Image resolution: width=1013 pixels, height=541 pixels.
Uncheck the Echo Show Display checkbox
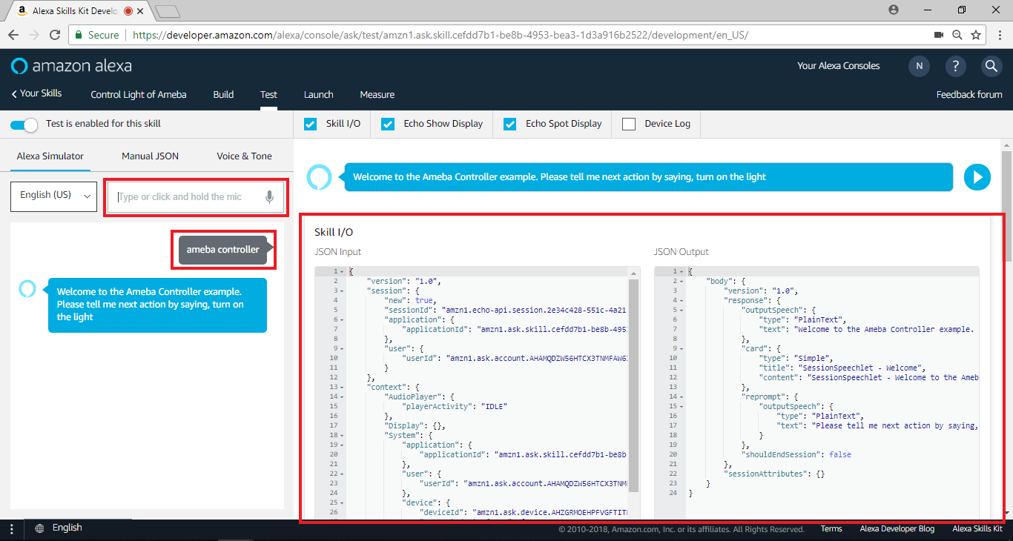click(x=388, y=124)
